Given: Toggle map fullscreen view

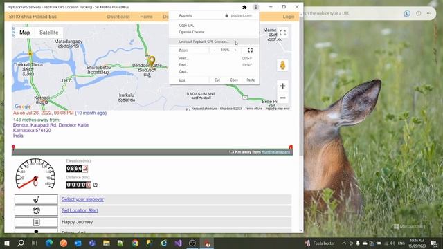Looking at the screenshot, I should (x=283, y=33).
